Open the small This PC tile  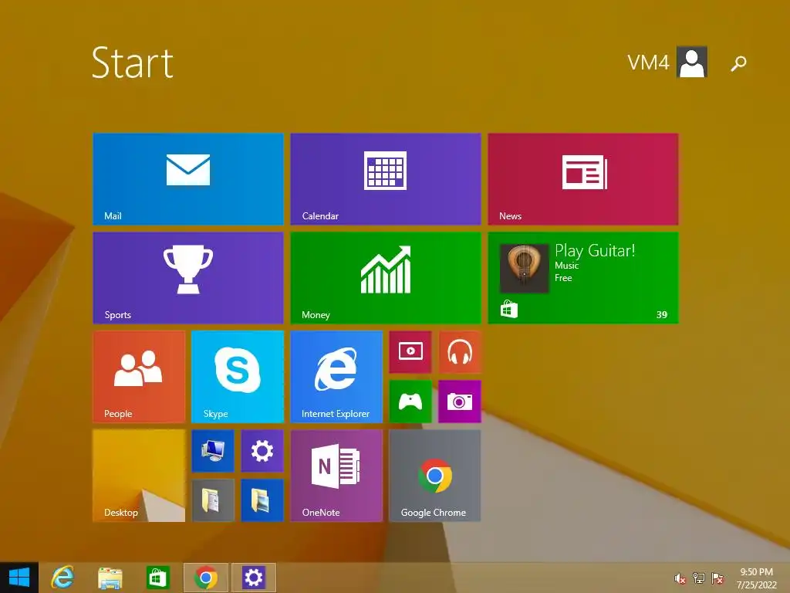(x=213, y=451)
